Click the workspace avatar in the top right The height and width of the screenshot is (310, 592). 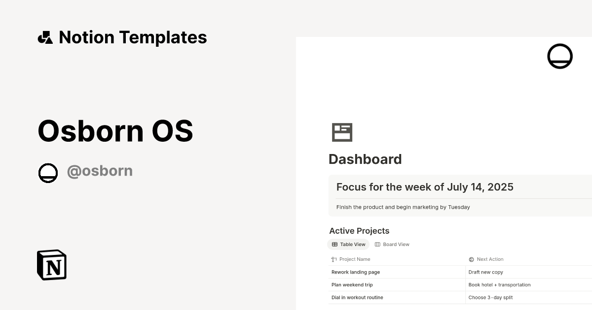[x=560, y=56]
